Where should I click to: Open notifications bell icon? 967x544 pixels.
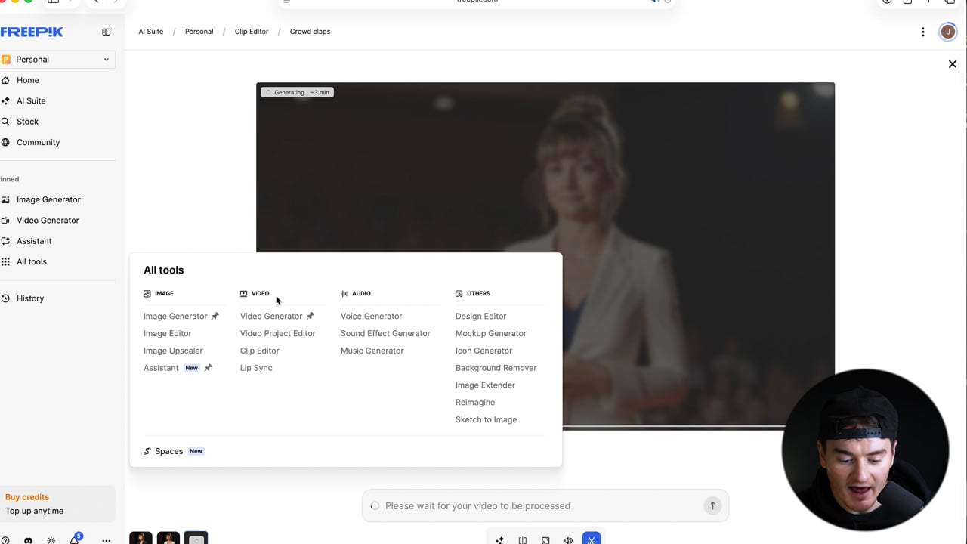tap(74, 540)
